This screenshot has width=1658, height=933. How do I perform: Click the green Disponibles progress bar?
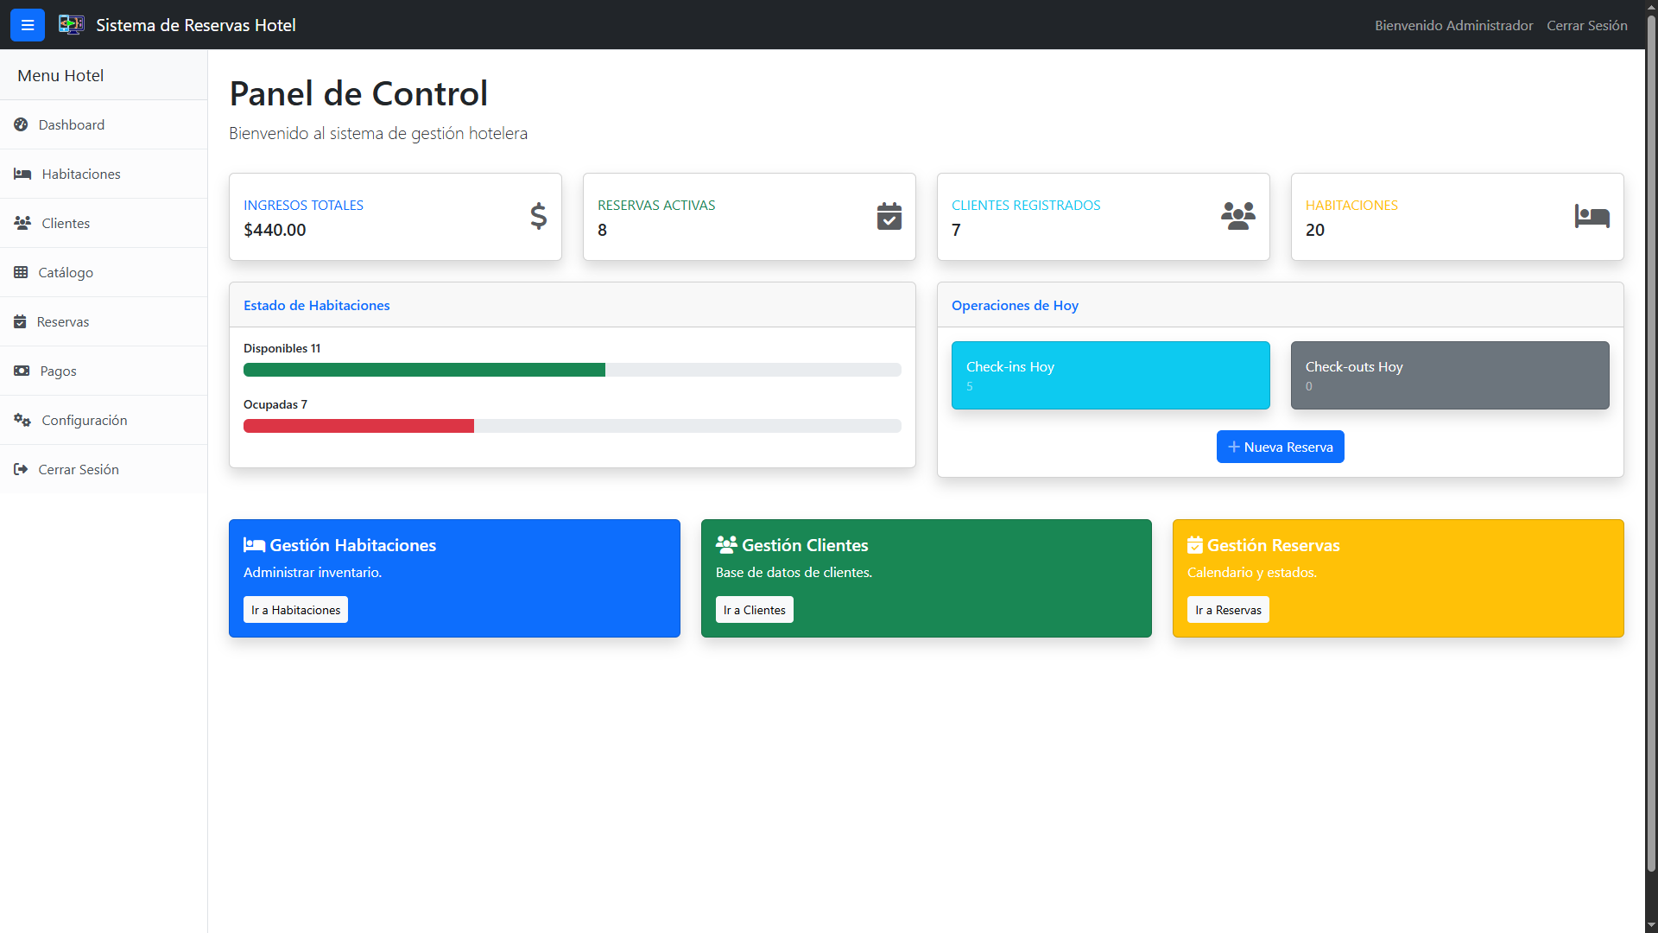point(424,370)
